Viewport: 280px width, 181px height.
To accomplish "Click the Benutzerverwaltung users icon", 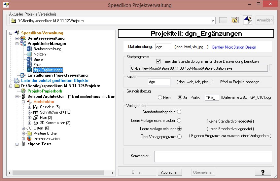I will 23,38.
